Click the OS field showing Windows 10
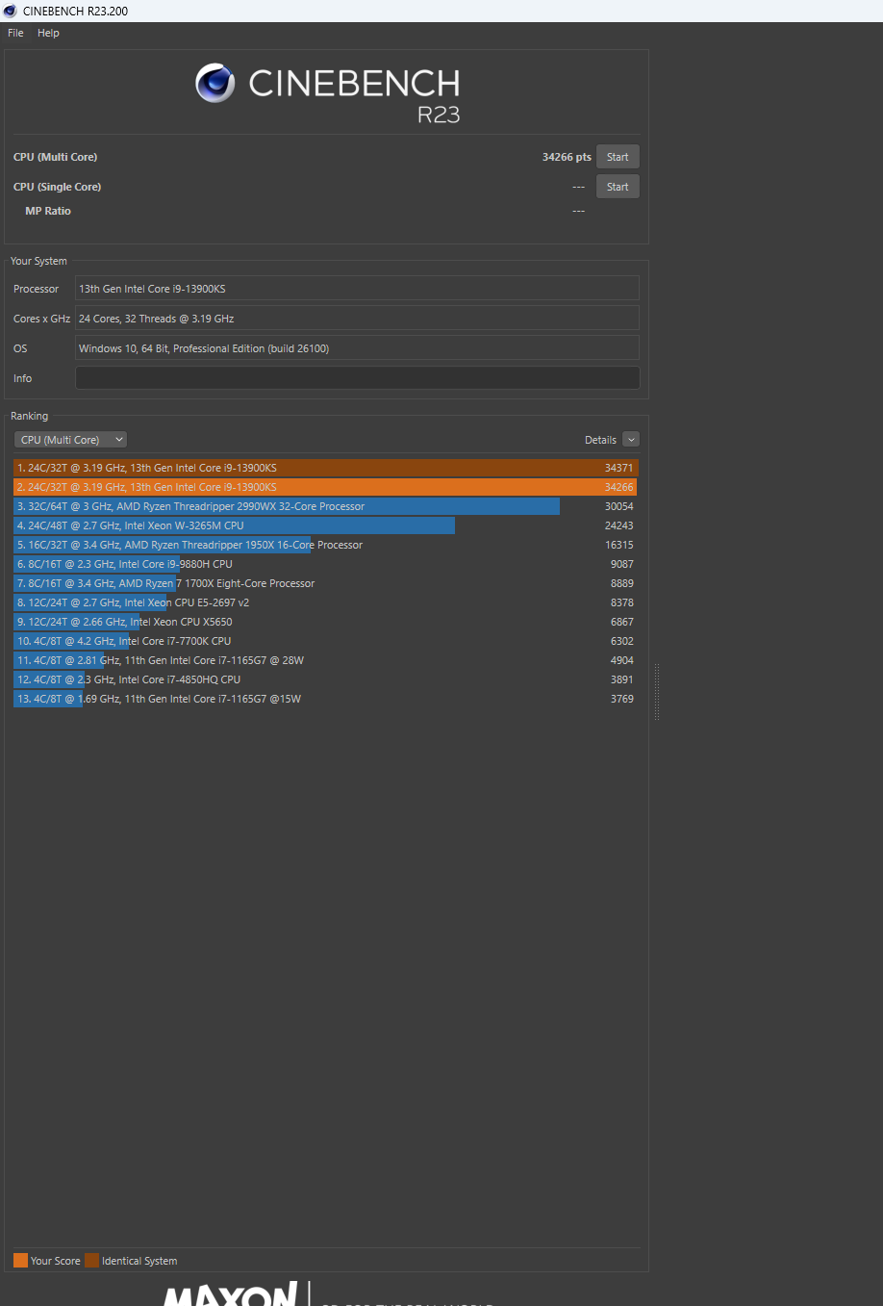 coord(357,348)
